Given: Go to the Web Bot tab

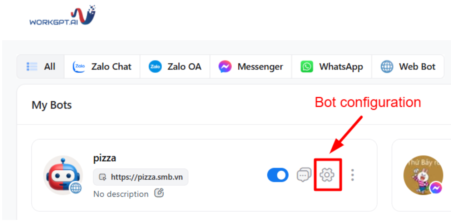Looking at the screenshot, I should [x=408, y=67].
